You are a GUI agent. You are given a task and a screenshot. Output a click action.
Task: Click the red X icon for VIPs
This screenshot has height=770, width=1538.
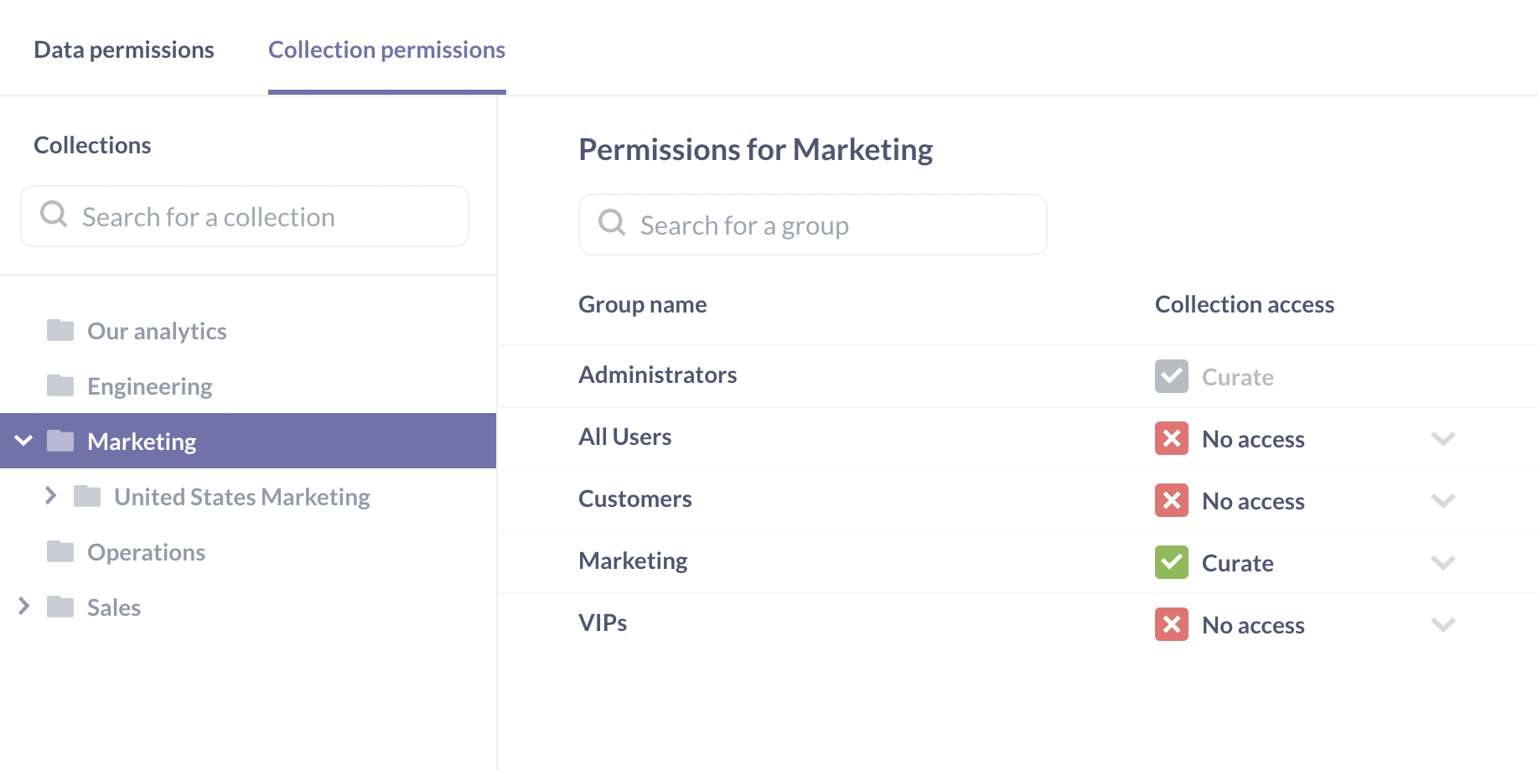click(x=1171, y=624)
